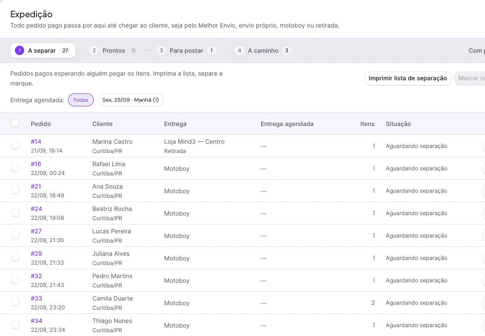This screenshot has width=485, height=336.
Task: Select the checkbox beside order #32
Action: [x=15, y=280]
